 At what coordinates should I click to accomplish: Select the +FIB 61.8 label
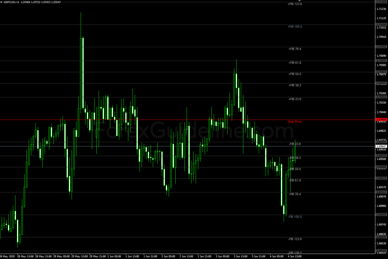tap(295, 63)
